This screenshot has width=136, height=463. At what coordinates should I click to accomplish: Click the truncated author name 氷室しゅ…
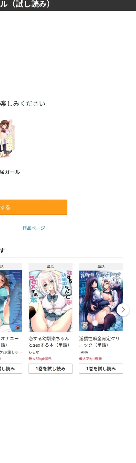click(x=11, y=352)
